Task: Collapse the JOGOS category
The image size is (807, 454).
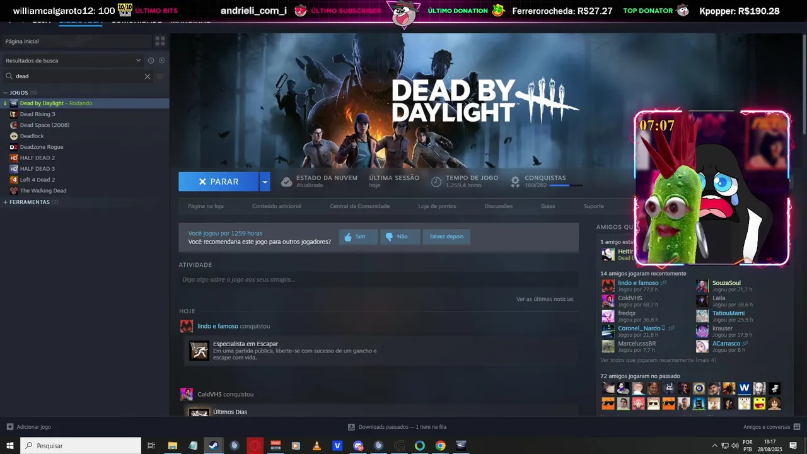Action: pos(6,93)
